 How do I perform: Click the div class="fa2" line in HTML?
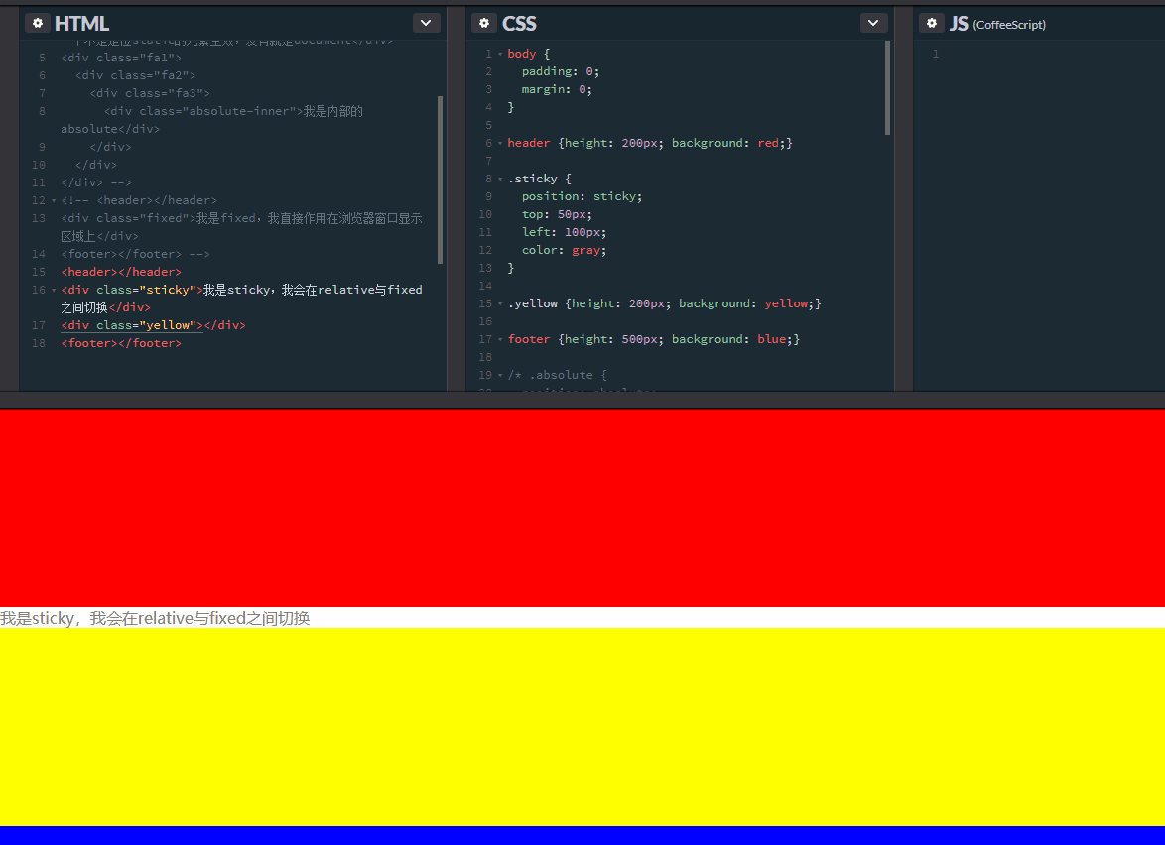pyautogui.click(x=135, y=75)
